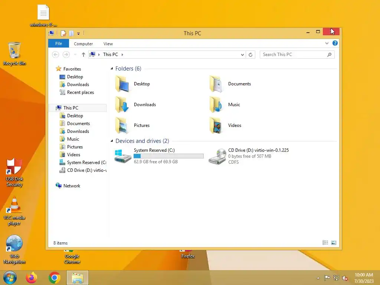This screenshot has height=285, width=380.
Task: Click the breadcrumb arrow before This PC
Action: 99,55
